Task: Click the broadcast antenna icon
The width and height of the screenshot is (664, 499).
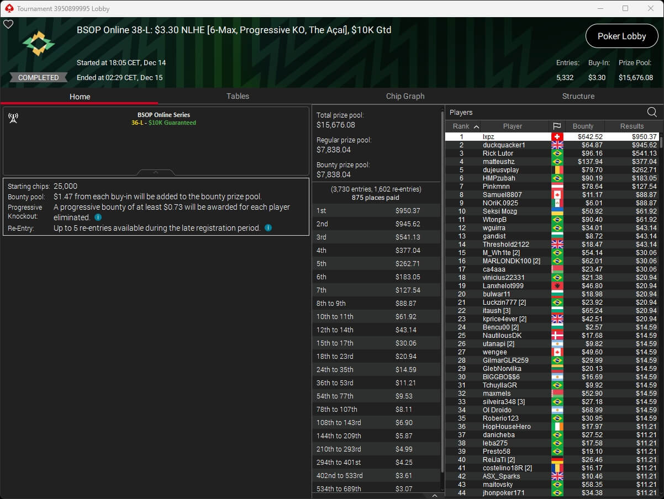Action: pyautogui.click(x=13, y=118)
